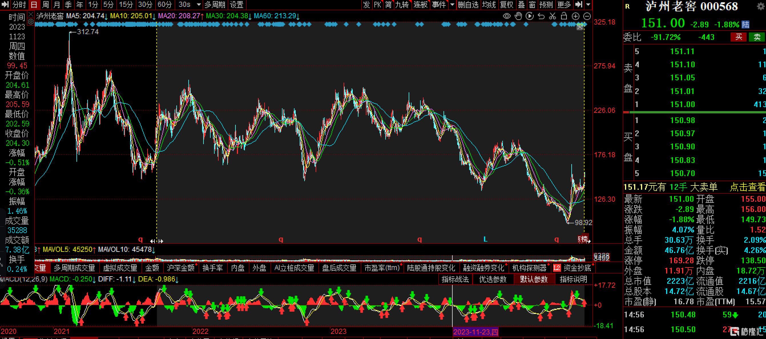Select 金额 indicator tab

(152, 268)
